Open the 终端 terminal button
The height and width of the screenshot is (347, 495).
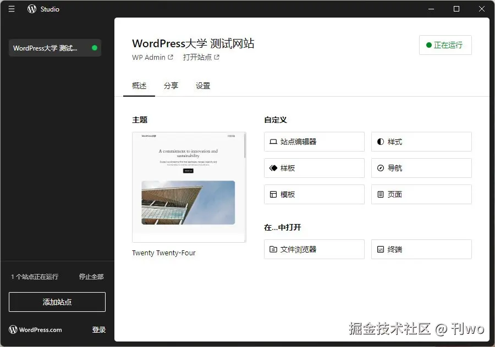(421, 249)
